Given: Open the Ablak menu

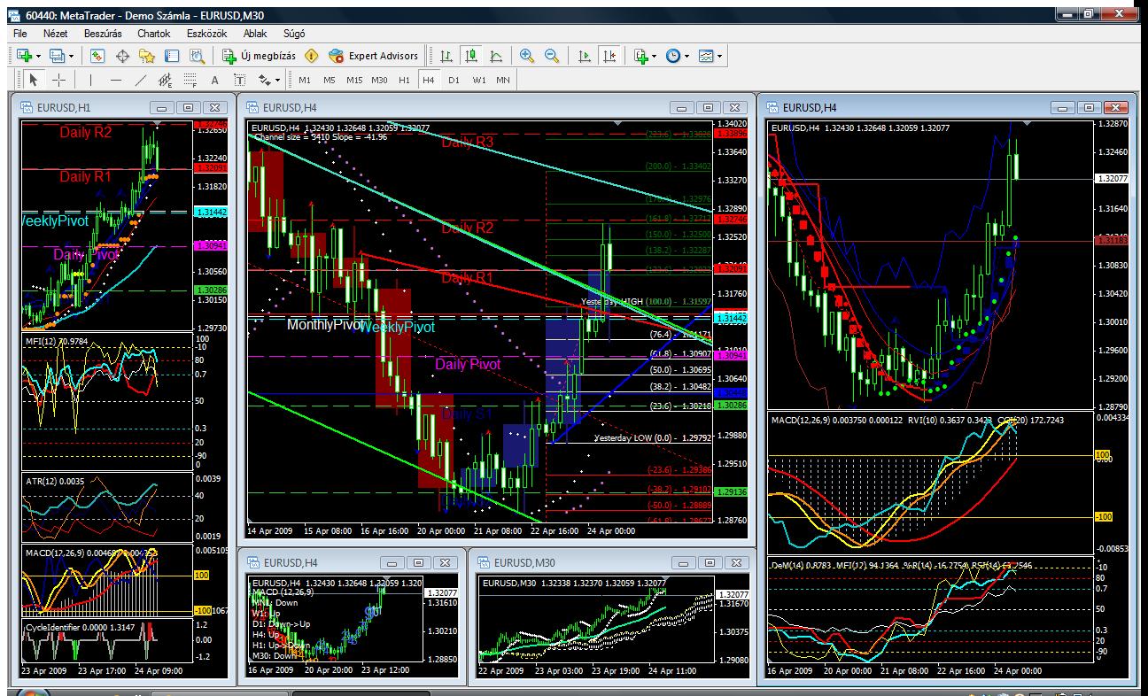Looking at the screenshot, I should [255, 33].
